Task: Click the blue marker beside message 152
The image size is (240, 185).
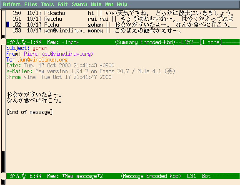Action: 8,25
